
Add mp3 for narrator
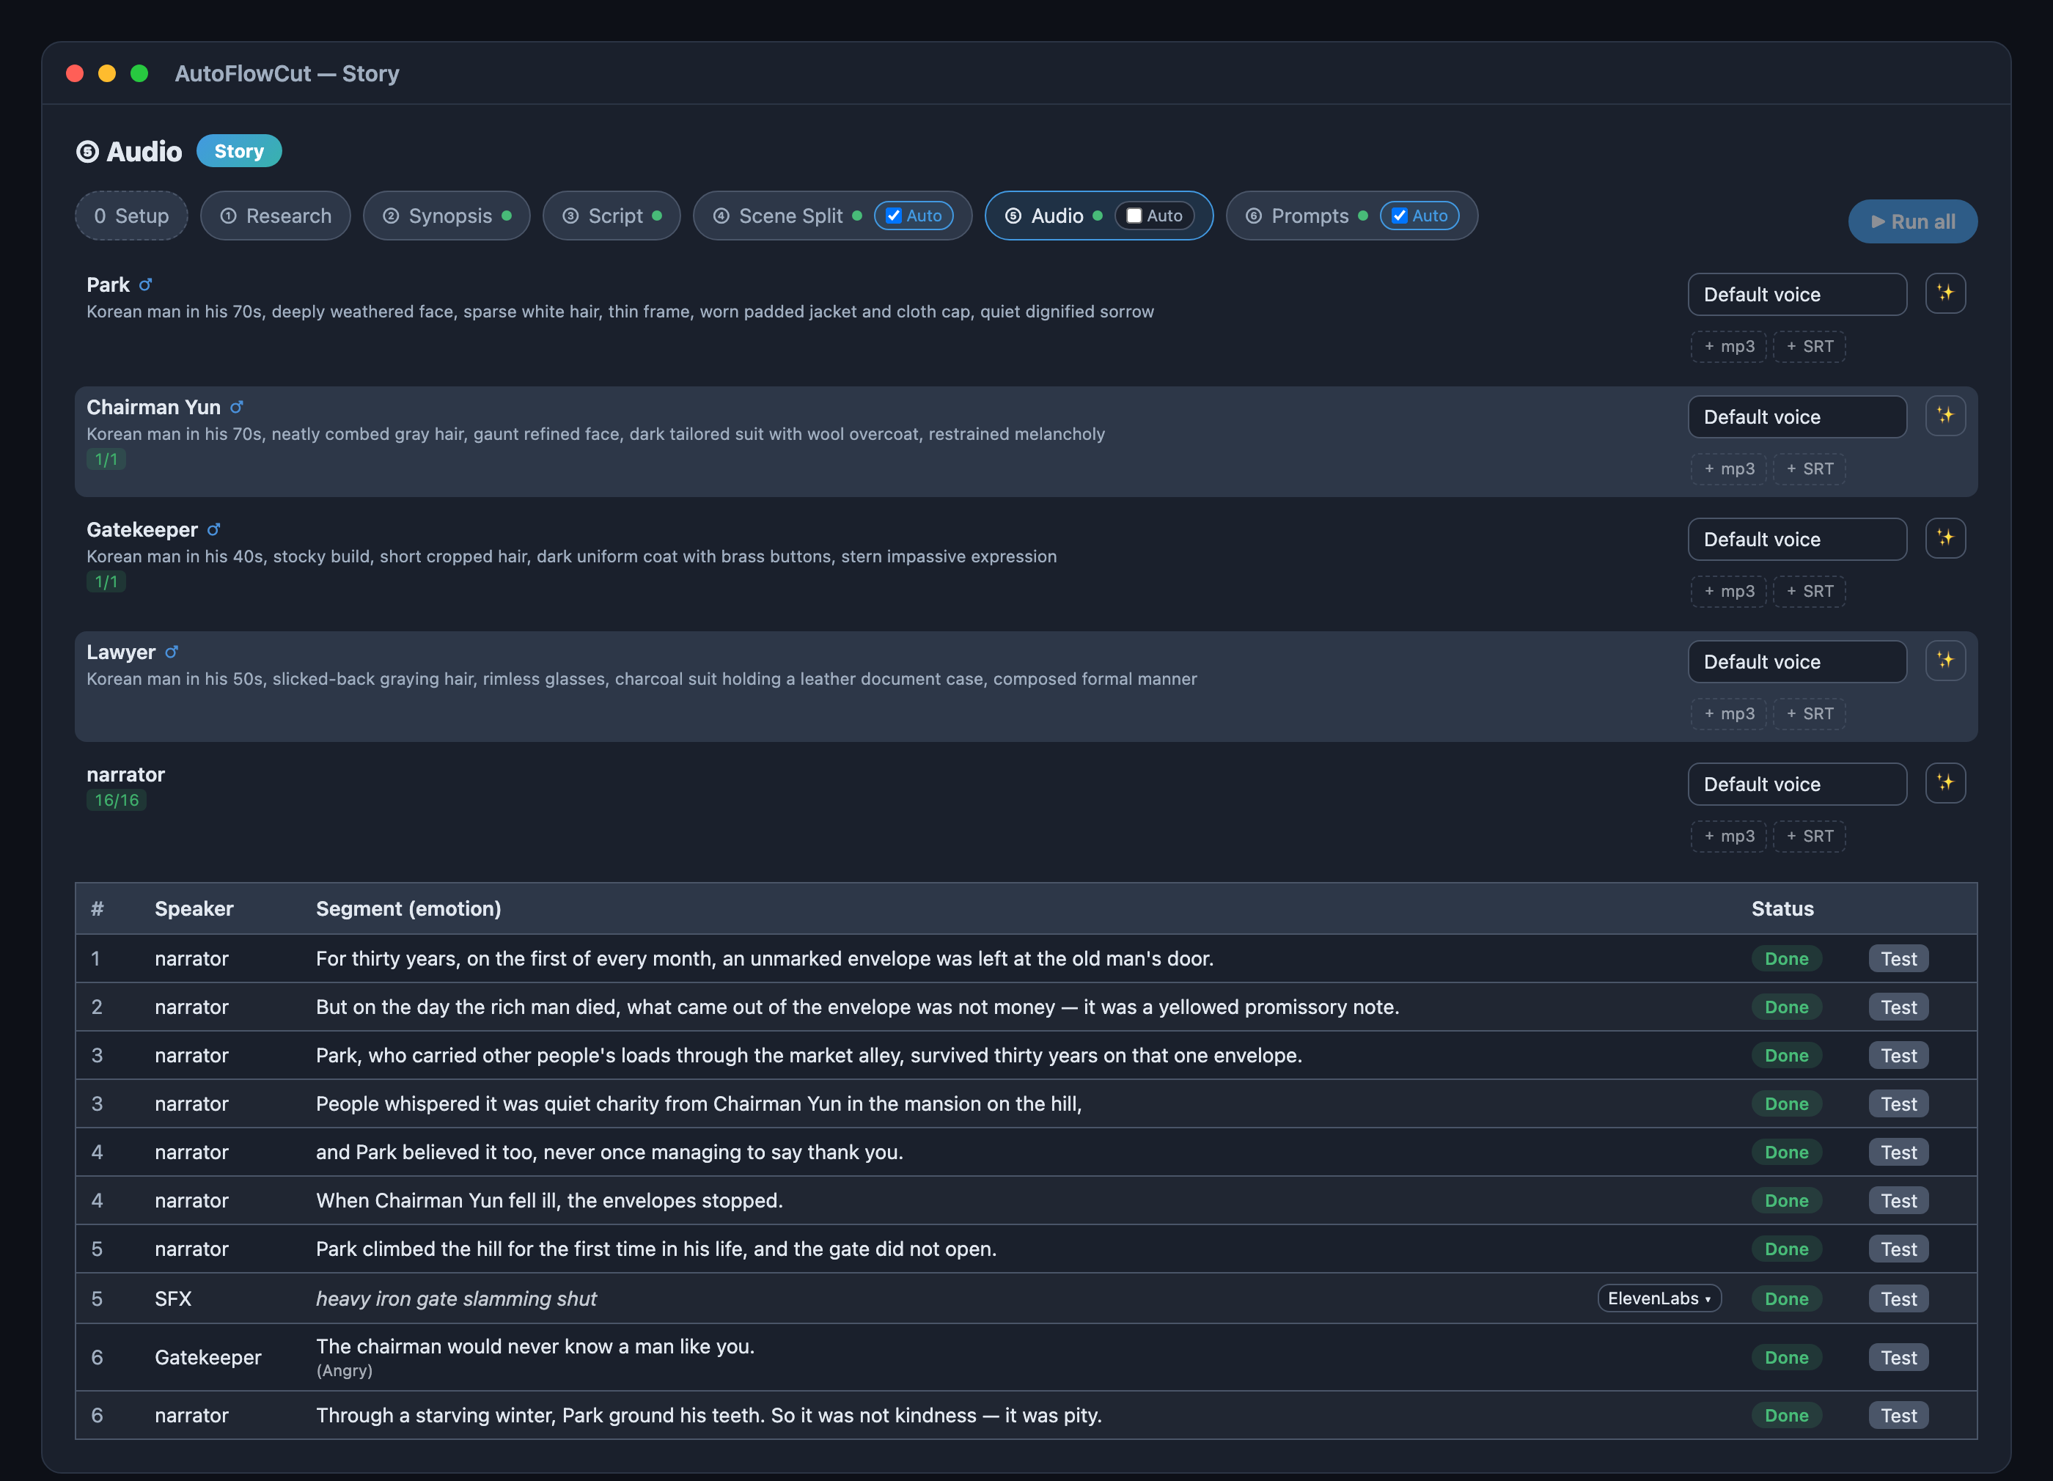click(x=1728, y=836)
